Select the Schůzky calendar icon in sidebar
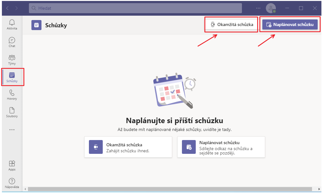Screen dimensions: 323x193 tap(12, 77)
